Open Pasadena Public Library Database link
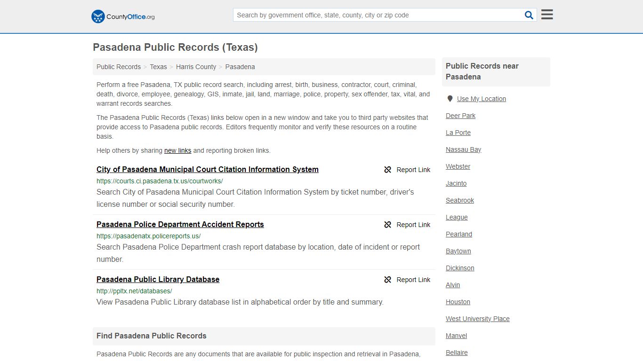 click(x=158, y=279)
